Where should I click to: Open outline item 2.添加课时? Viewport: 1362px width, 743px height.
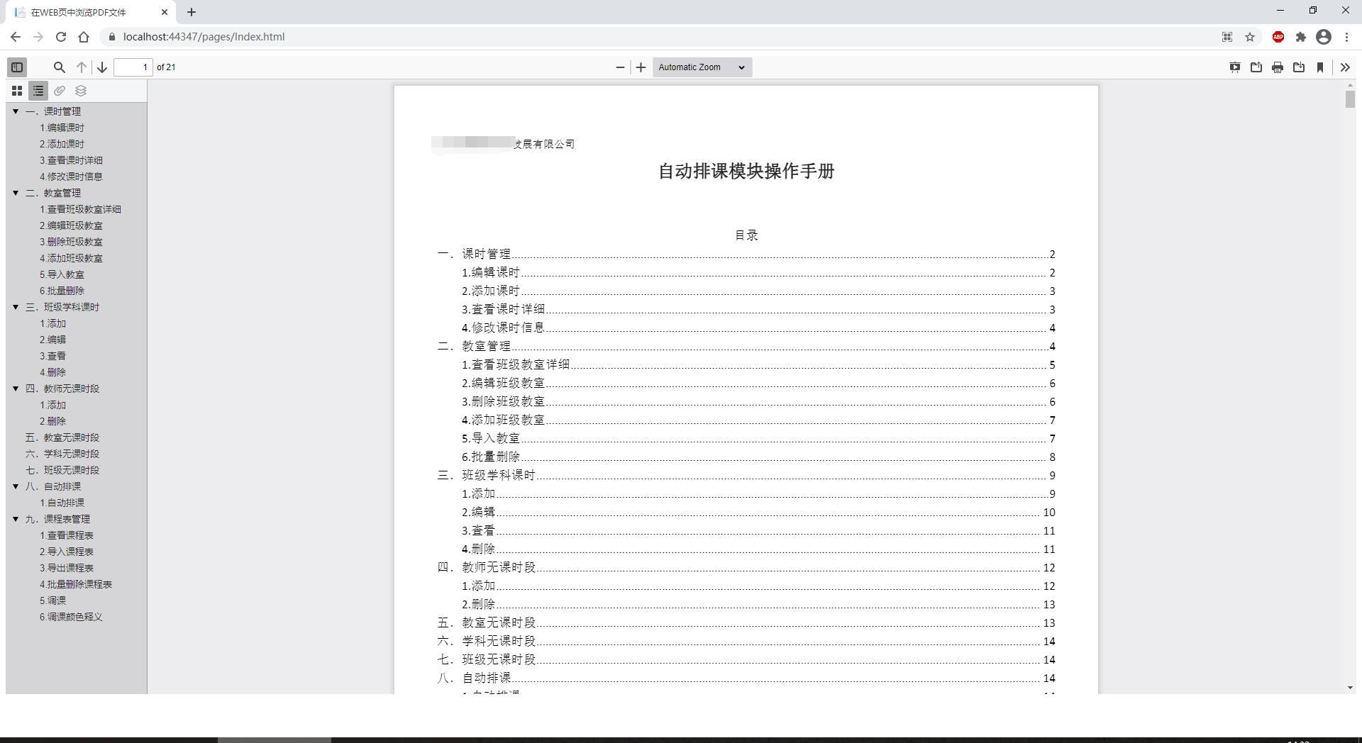tap(62, 144)
